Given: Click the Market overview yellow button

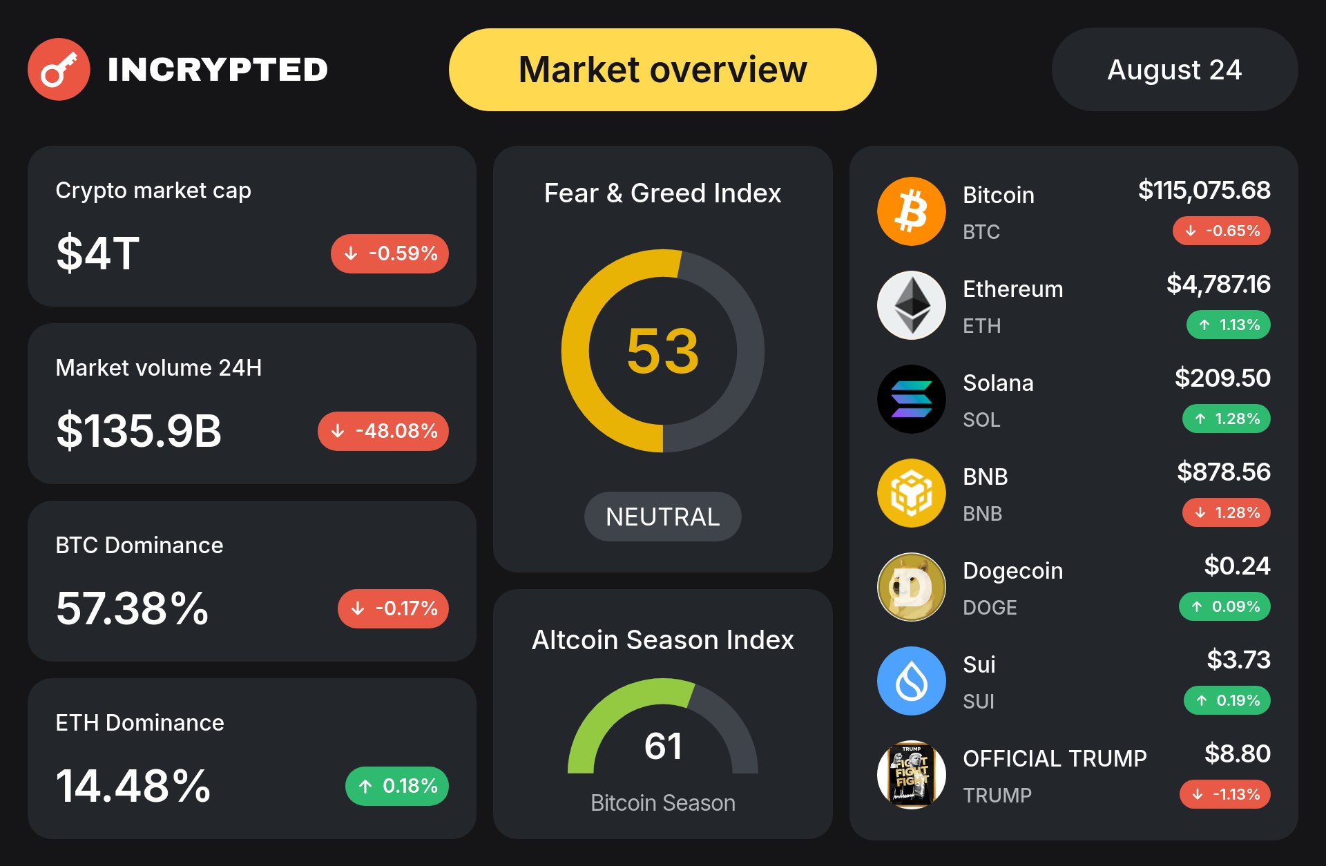Looking at the screenshot, I should 663,70.
